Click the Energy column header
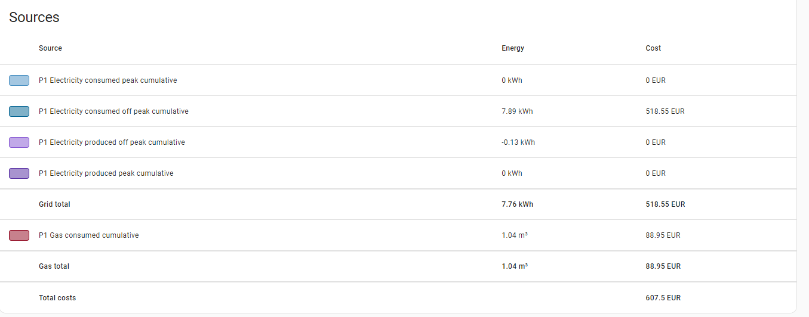 coord(513,48)
